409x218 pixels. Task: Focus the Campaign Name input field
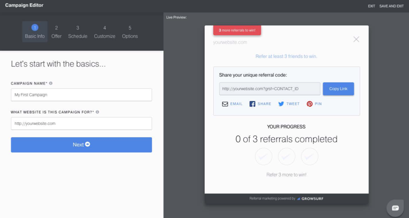pyautogui.click(x=81, y=95)
